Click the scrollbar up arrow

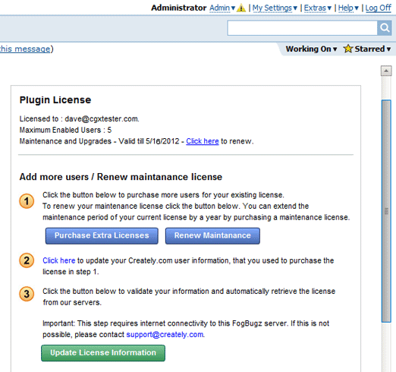386,71
